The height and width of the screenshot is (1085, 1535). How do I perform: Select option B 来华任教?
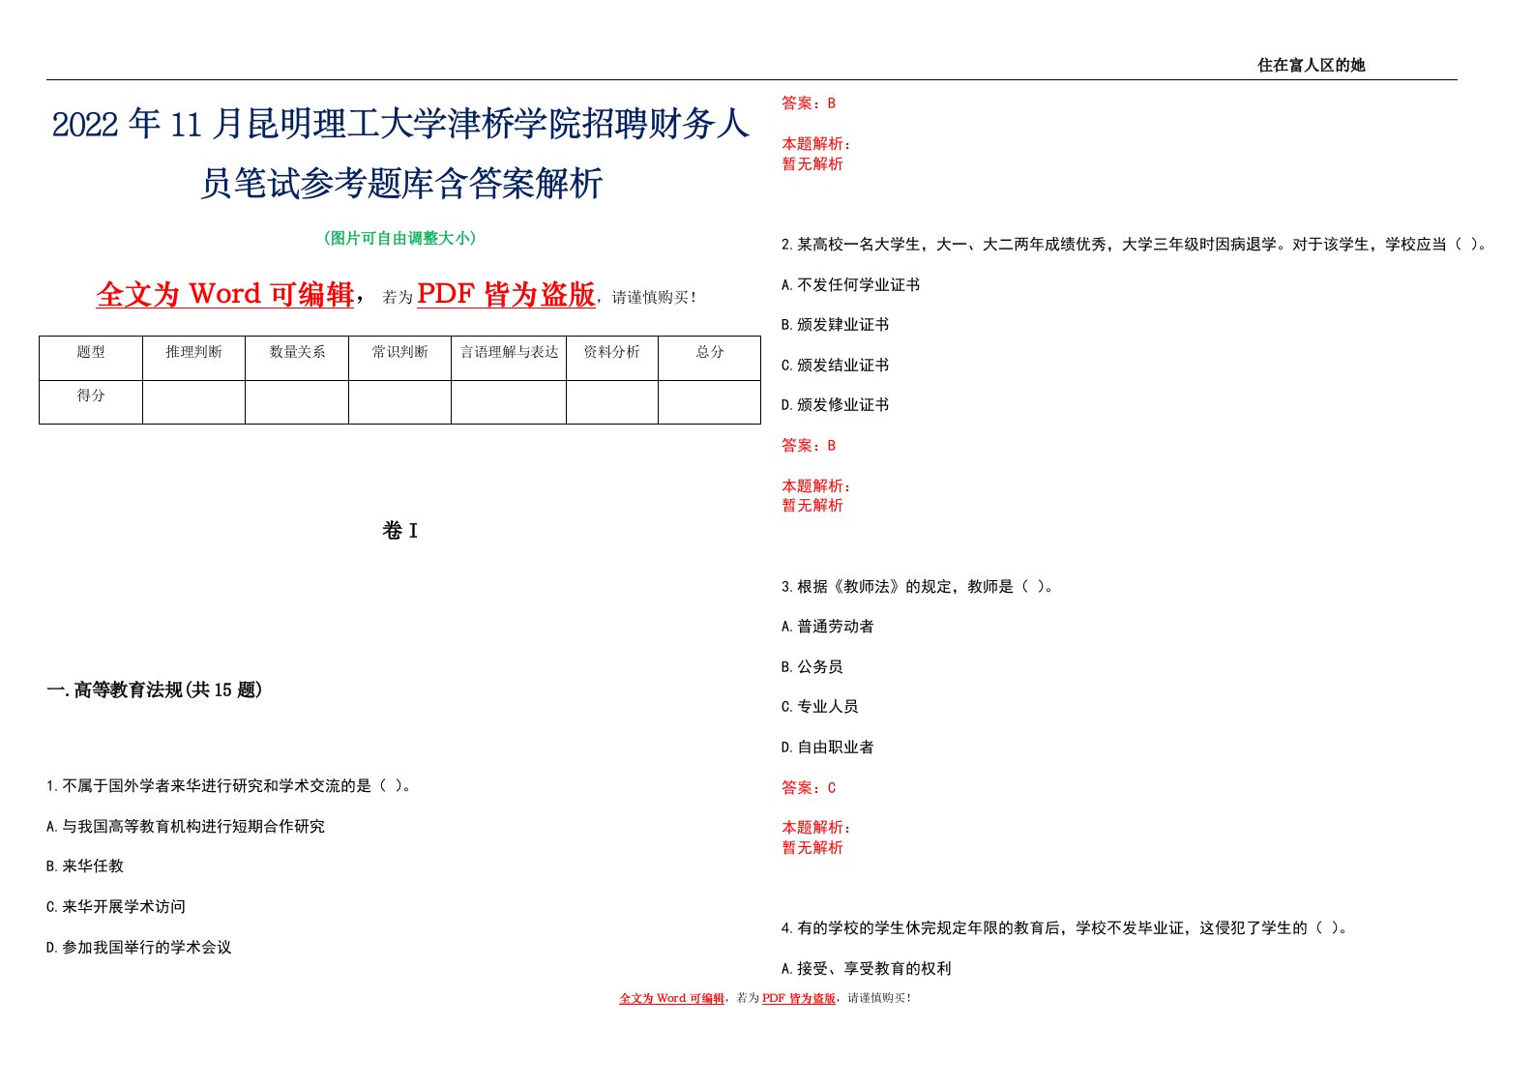pyautogui.click(x=85, y=866)
